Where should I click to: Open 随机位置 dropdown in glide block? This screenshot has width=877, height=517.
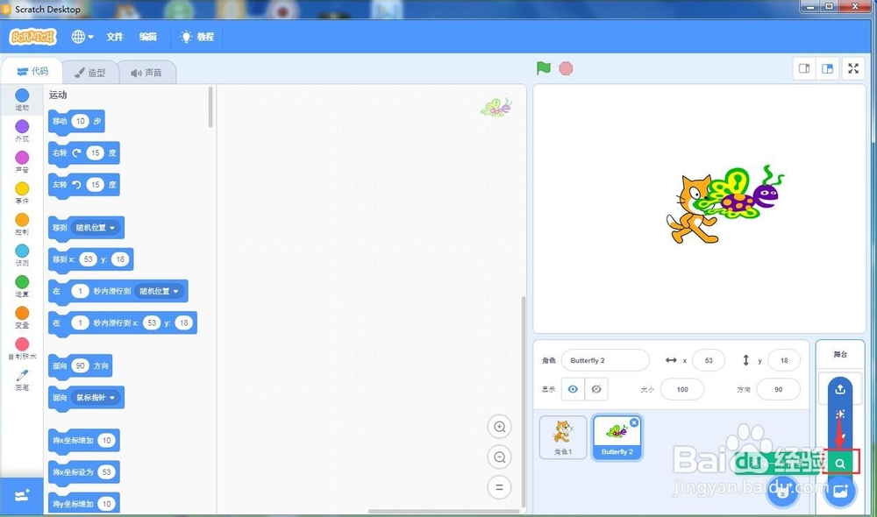point(160,291)
